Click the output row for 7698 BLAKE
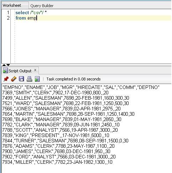 coord(62,119)
